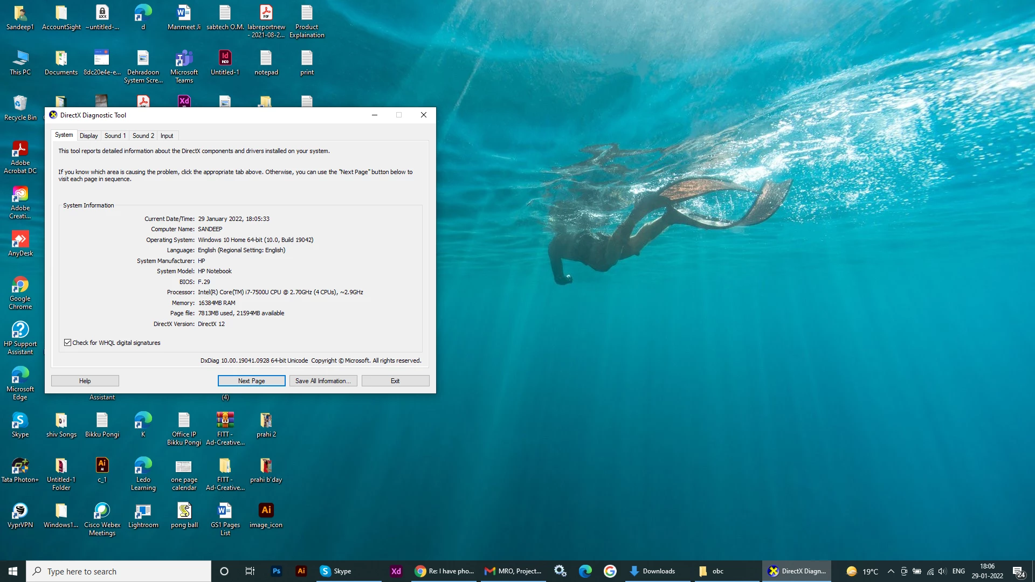Open Adobe XD taskbar icon
The image size is (1035, 582).
point(396,571)
